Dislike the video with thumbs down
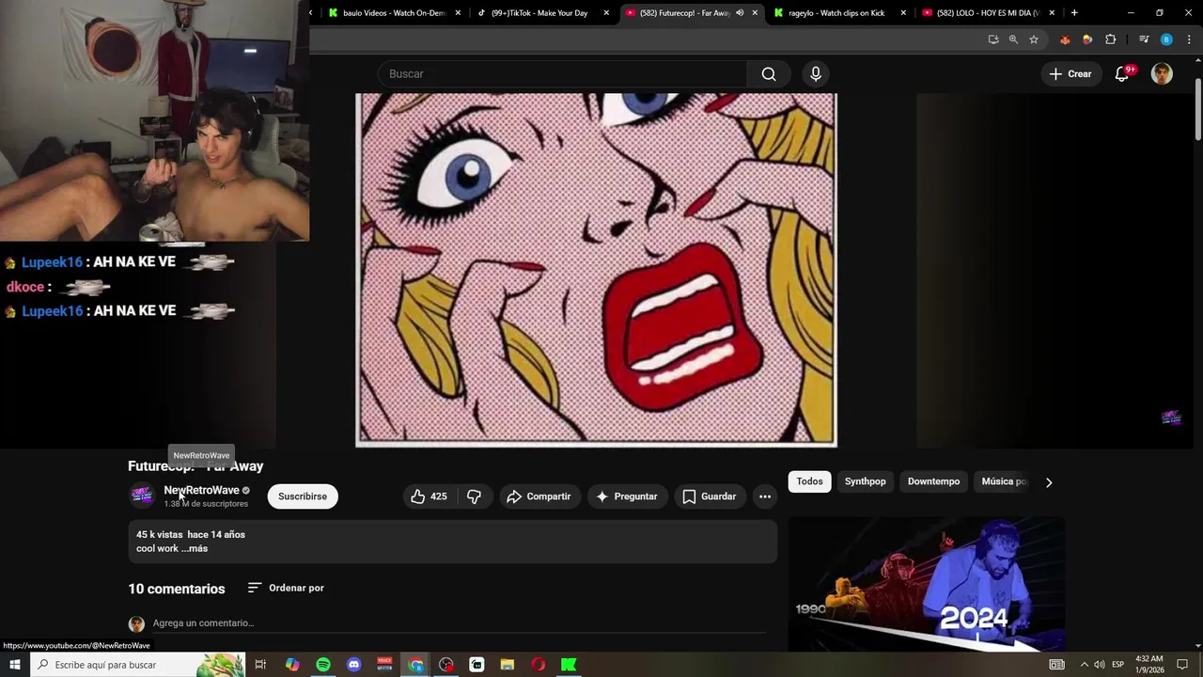This screenshot has height=677, width=1203. click(x=474, y=496)
